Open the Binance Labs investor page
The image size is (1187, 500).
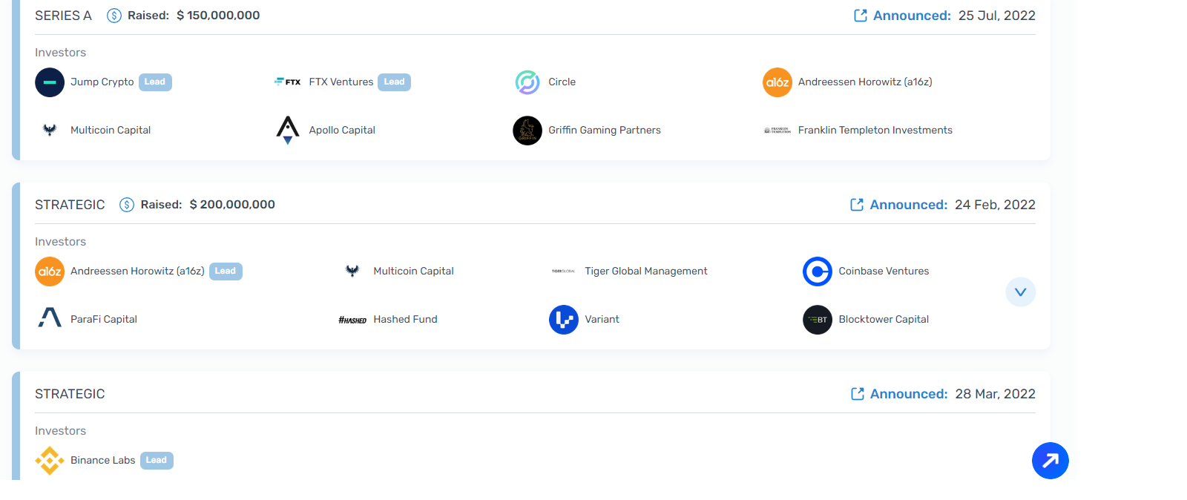click(103, 461)
